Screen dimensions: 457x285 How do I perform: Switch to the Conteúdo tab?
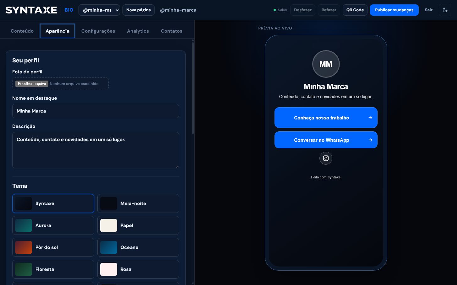22,31
